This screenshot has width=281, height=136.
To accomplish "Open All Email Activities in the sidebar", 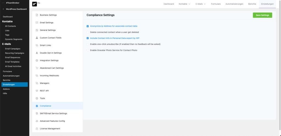I will (x=13, y=66).
